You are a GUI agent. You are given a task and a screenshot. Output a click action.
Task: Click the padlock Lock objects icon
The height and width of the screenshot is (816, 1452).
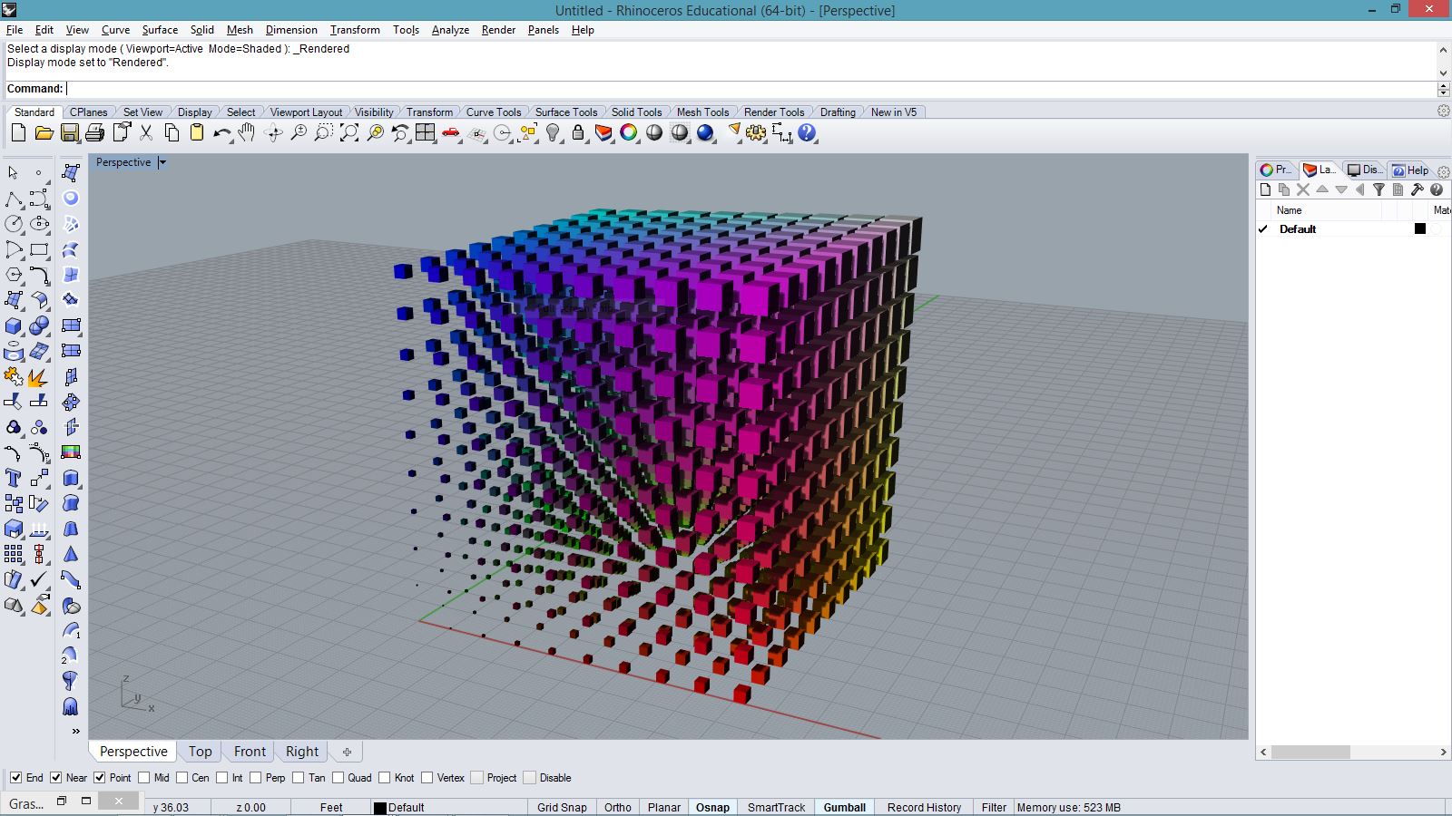[x=578, y=133]
